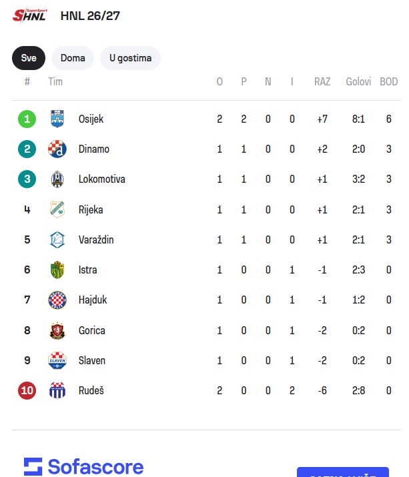Open Slaven club crest
This screenshot has width=409, height=477.
57,360
